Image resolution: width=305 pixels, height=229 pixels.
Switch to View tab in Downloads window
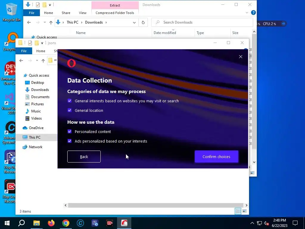83,13
